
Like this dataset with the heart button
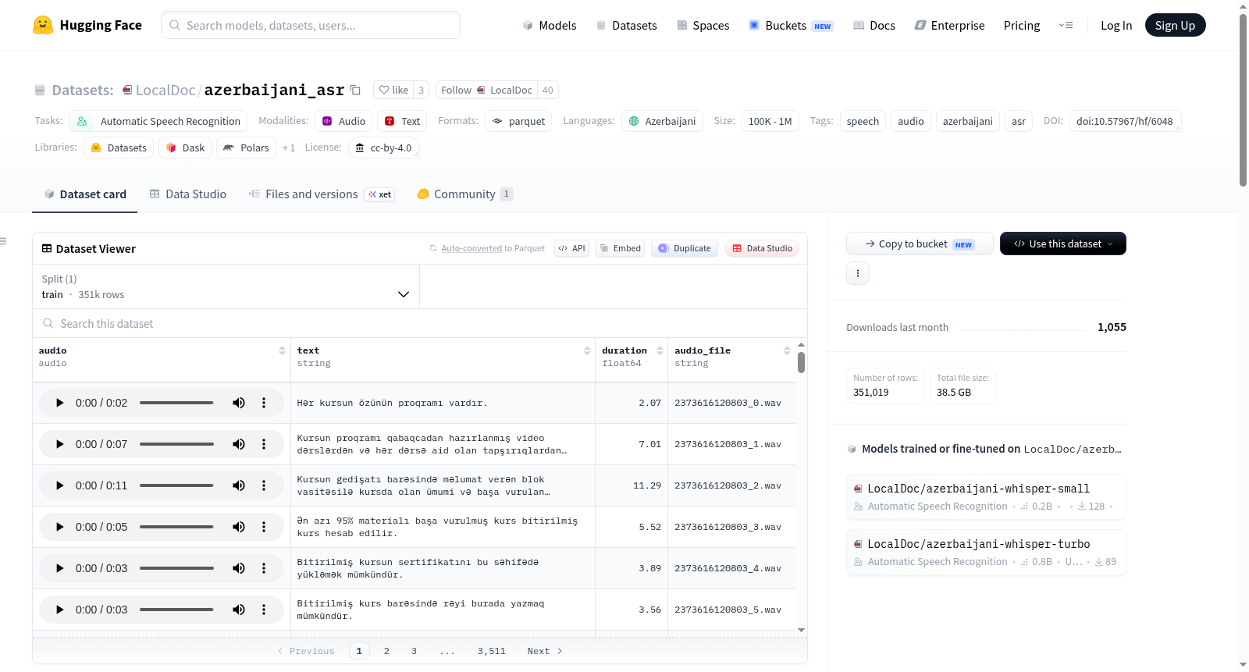393,90
